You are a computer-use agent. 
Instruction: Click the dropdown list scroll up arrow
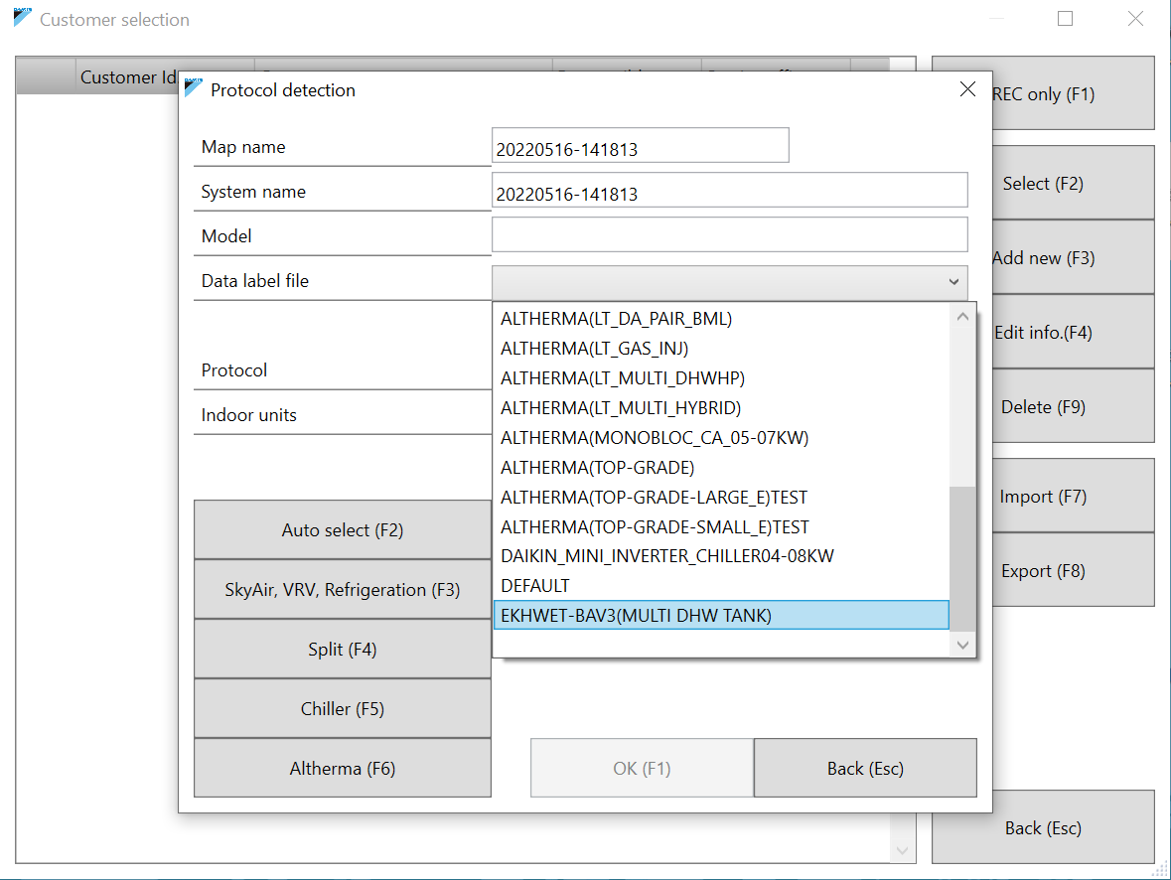click(x=962, y=317)
